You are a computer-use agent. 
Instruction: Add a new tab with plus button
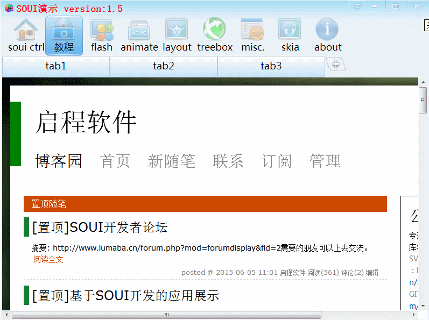pos(336,65)
